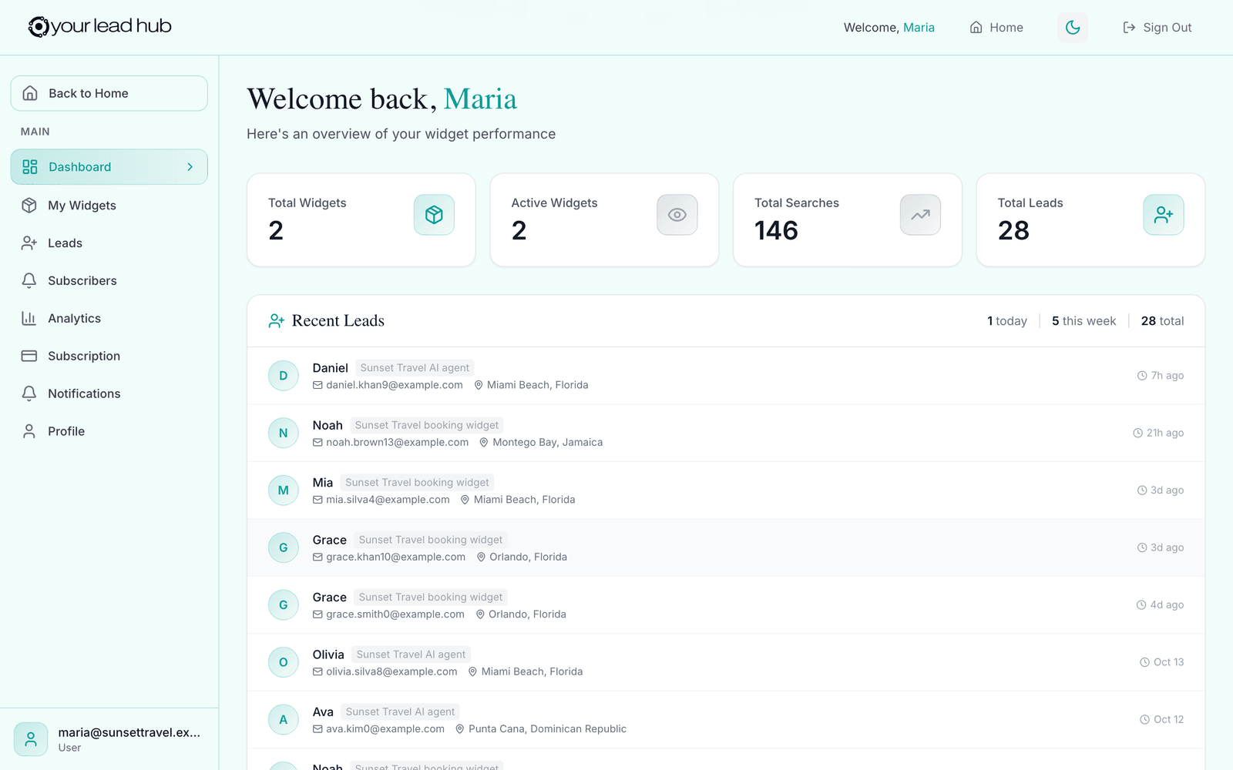The width and height of the screenshot is (1233, 770).
Task: Select Dashboard in the sidebar
Action: click(x=109, y=167)
